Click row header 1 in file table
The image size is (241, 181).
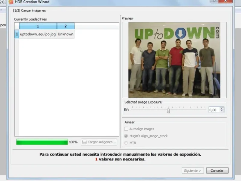(17, 34)
